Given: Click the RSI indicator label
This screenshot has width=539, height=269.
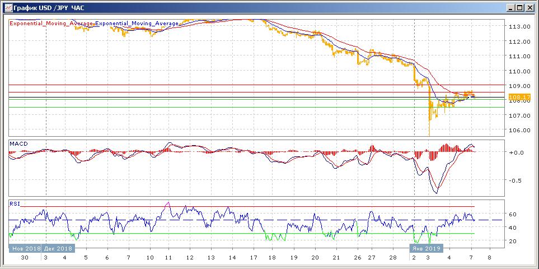Looking at the screenshot, I should (15, 203).
